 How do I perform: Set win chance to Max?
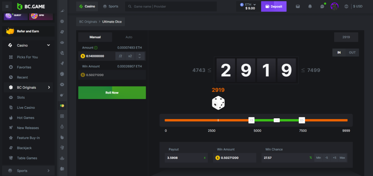342,158
